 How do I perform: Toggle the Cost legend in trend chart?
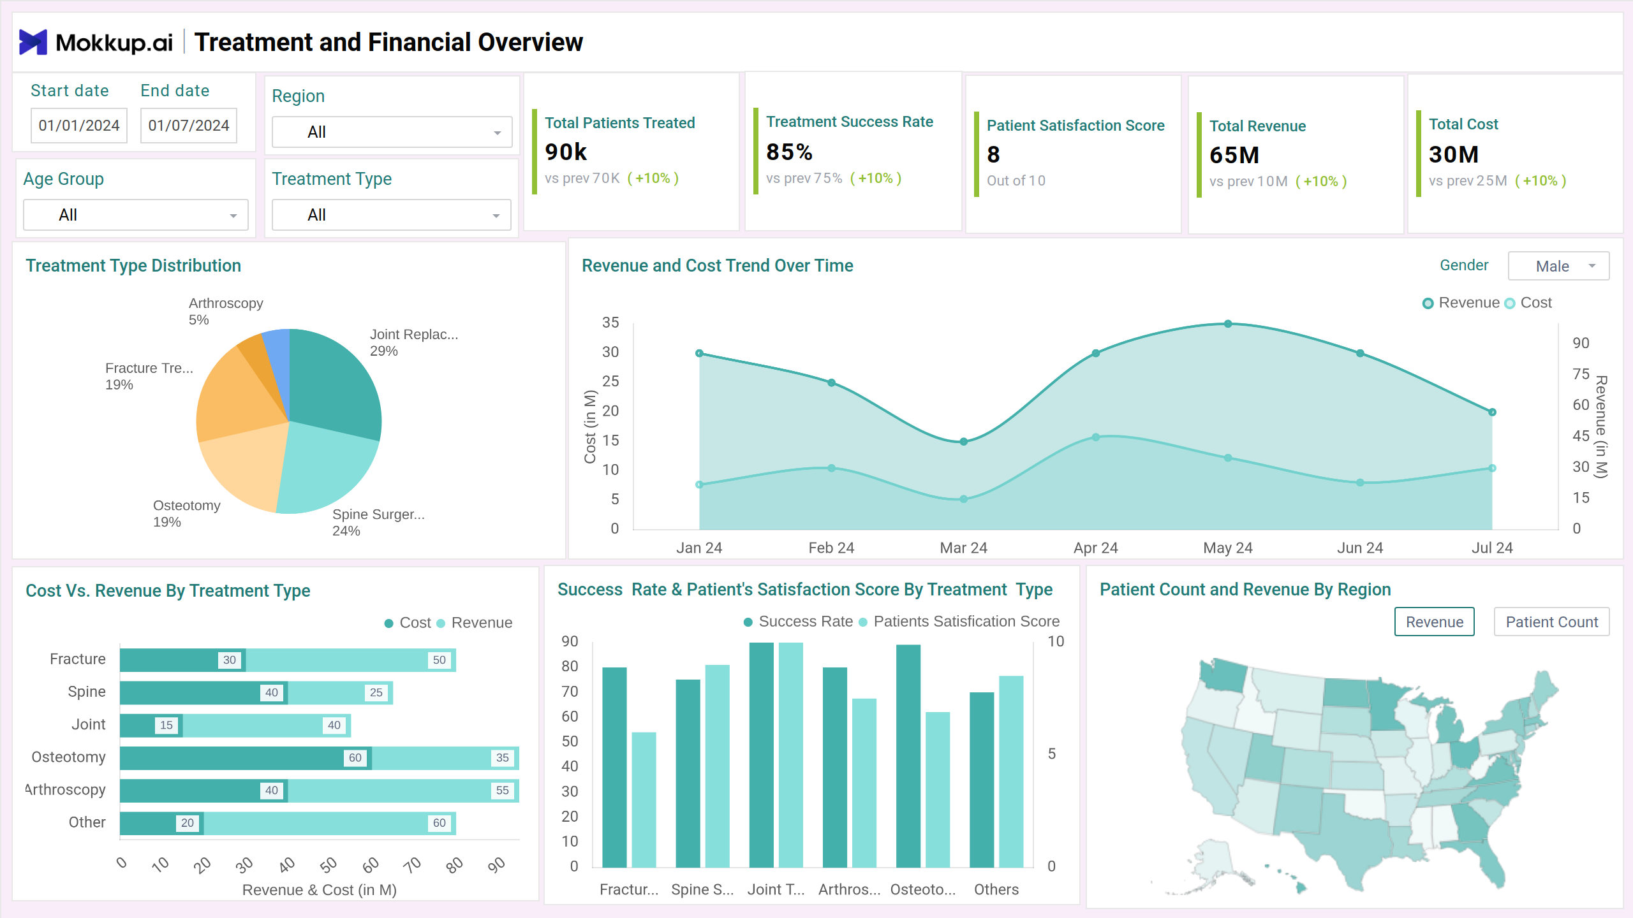click(x=1528, y=303)
